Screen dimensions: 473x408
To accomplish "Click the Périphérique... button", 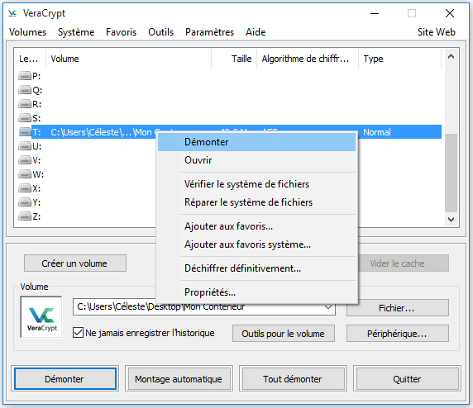I will click(397, 334).
